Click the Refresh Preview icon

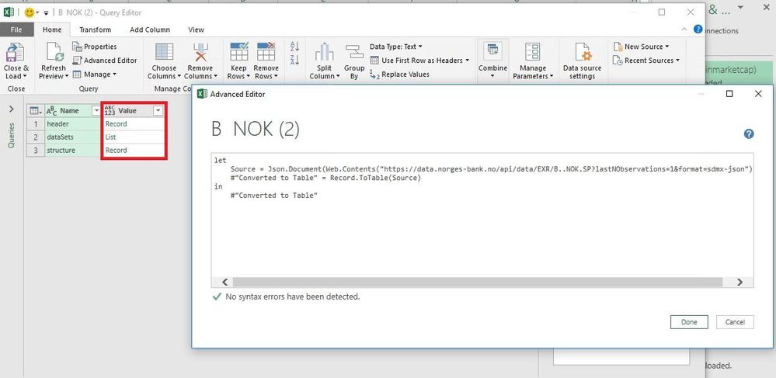click(54, 53)
